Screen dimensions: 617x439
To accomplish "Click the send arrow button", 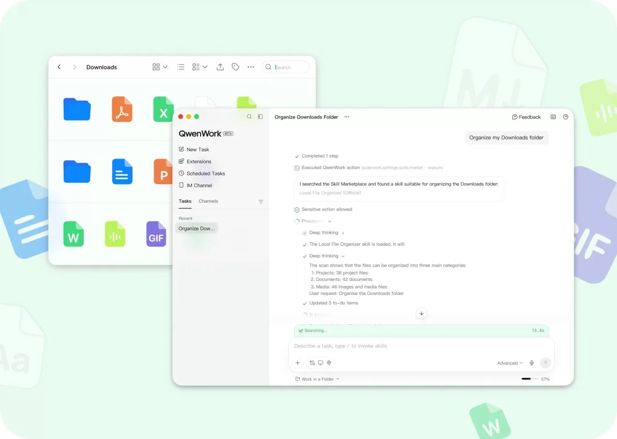I will pyautogui.click(x=545, y=363).
